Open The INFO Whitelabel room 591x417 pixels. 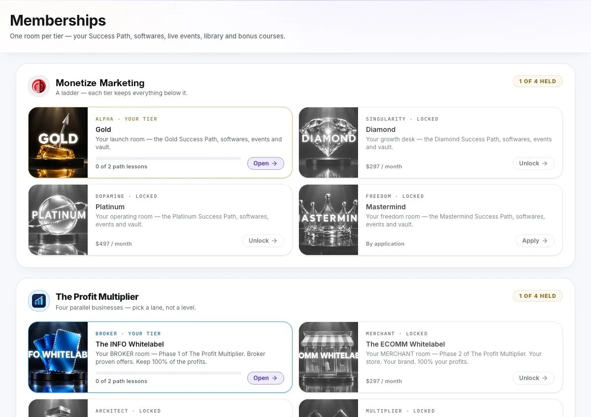point(265,378)
